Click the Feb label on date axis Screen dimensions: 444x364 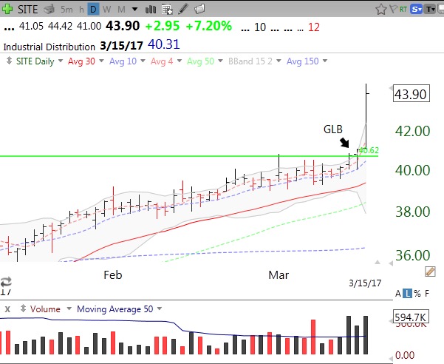(113, 275)
